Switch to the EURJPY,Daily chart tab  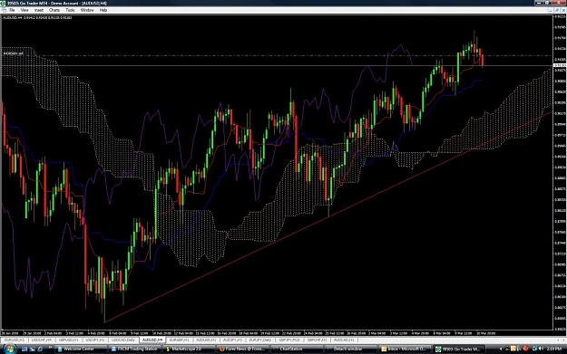[x=260, y=340]
